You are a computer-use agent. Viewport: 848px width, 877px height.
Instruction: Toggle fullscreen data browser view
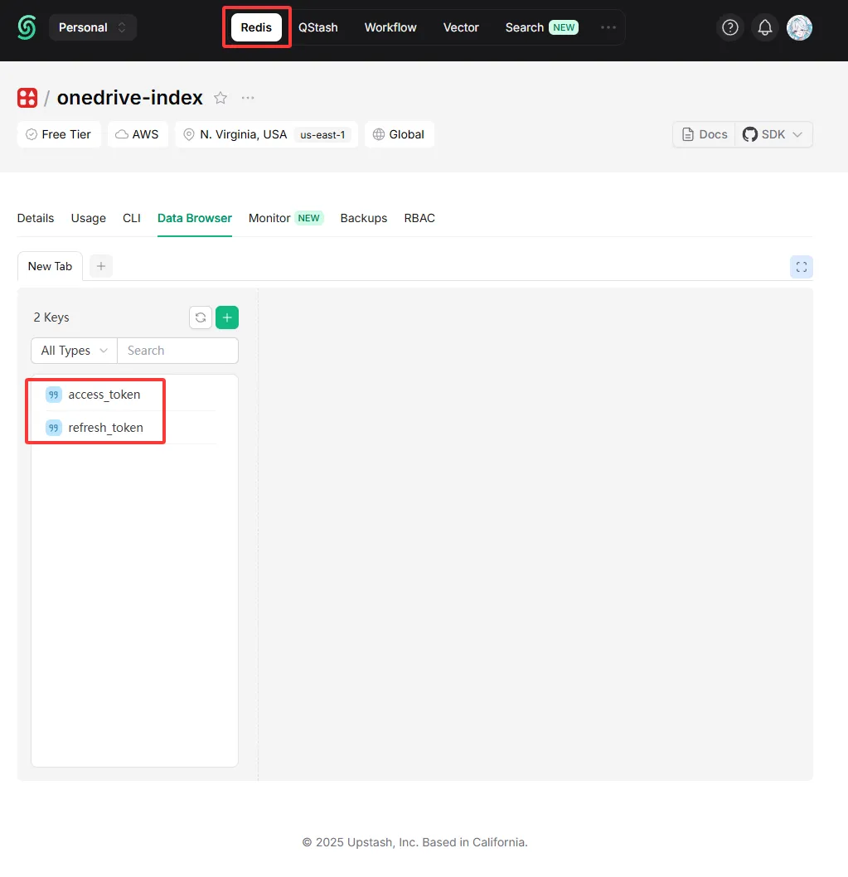coord(801,267)
